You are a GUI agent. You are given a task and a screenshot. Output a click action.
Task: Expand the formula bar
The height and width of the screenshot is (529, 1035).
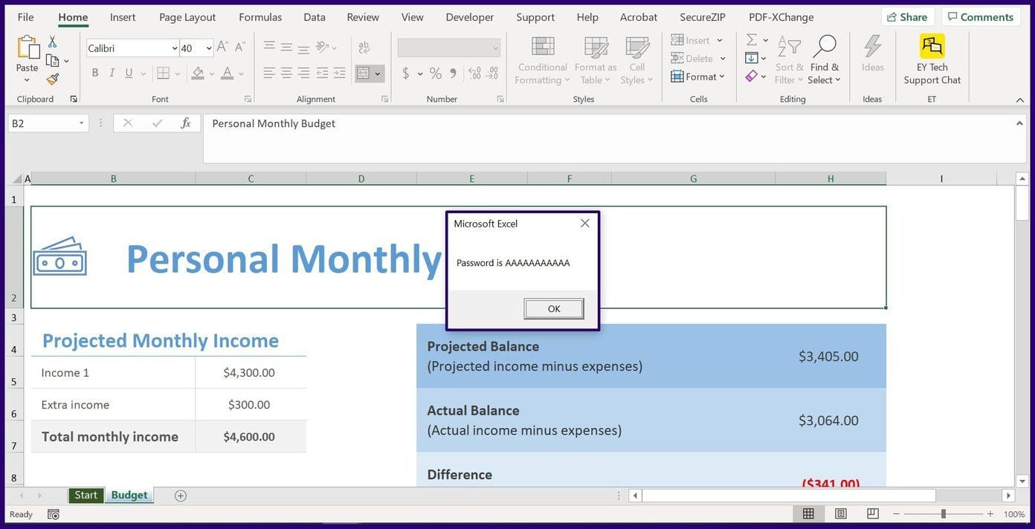(1020, 123)
